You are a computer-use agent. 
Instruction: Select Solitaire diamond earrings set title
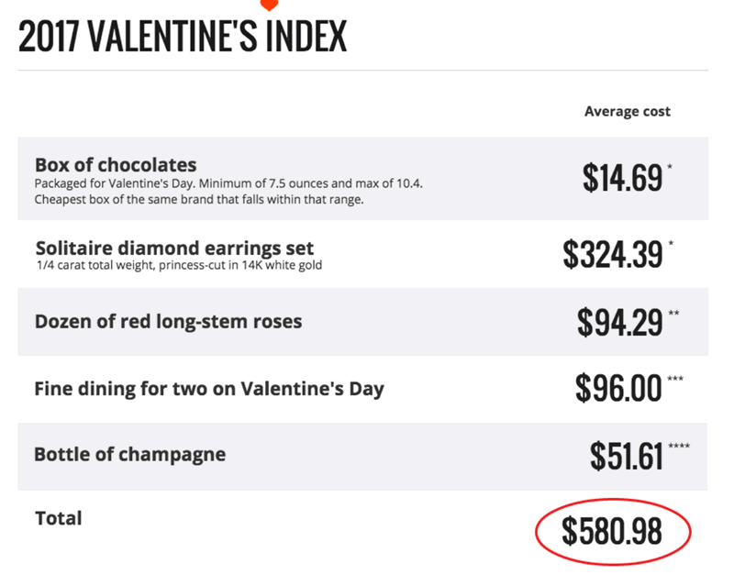(174, 248)
